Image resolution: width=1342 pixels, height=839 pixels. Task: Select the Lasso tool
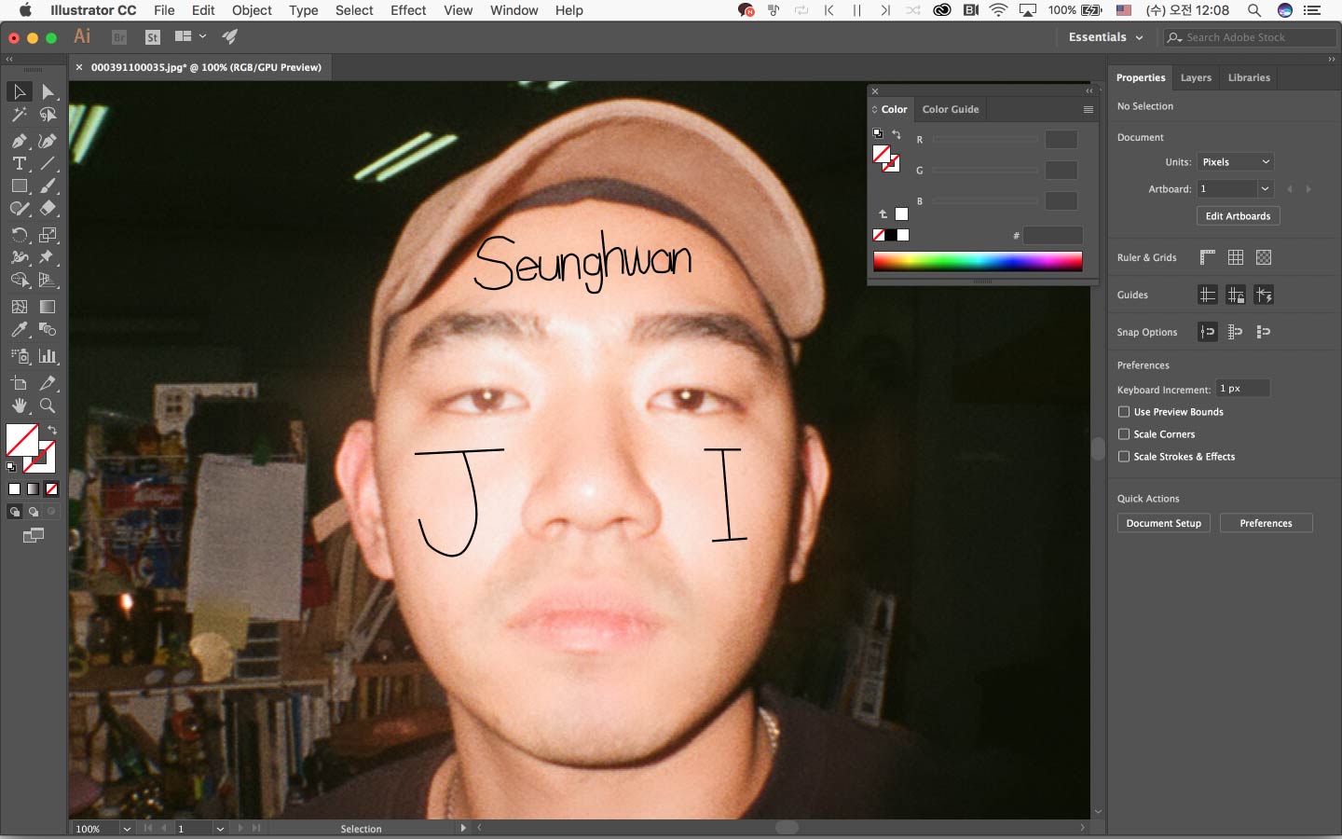click(x=48, y=115)
